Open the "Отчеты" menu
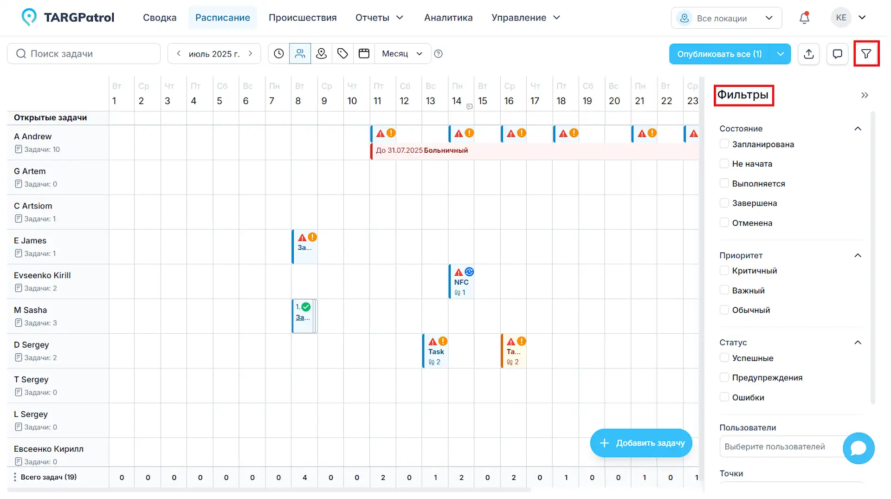 pos(379,17)
